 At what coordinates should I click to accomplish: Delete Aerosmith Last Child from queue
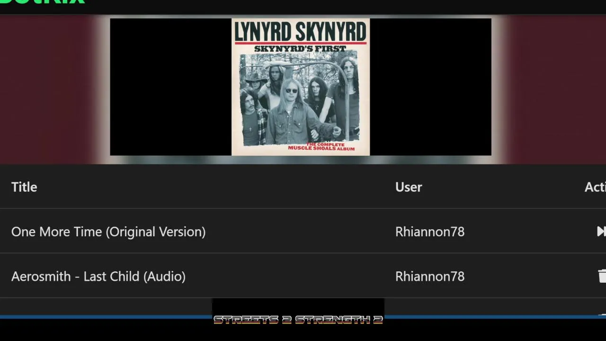tap(602, 276)
